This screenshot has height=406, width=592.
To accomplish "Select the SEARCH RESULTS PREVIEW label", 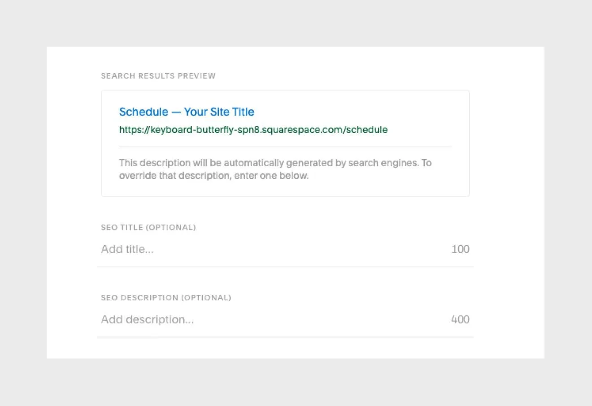I will coord(158,76).
